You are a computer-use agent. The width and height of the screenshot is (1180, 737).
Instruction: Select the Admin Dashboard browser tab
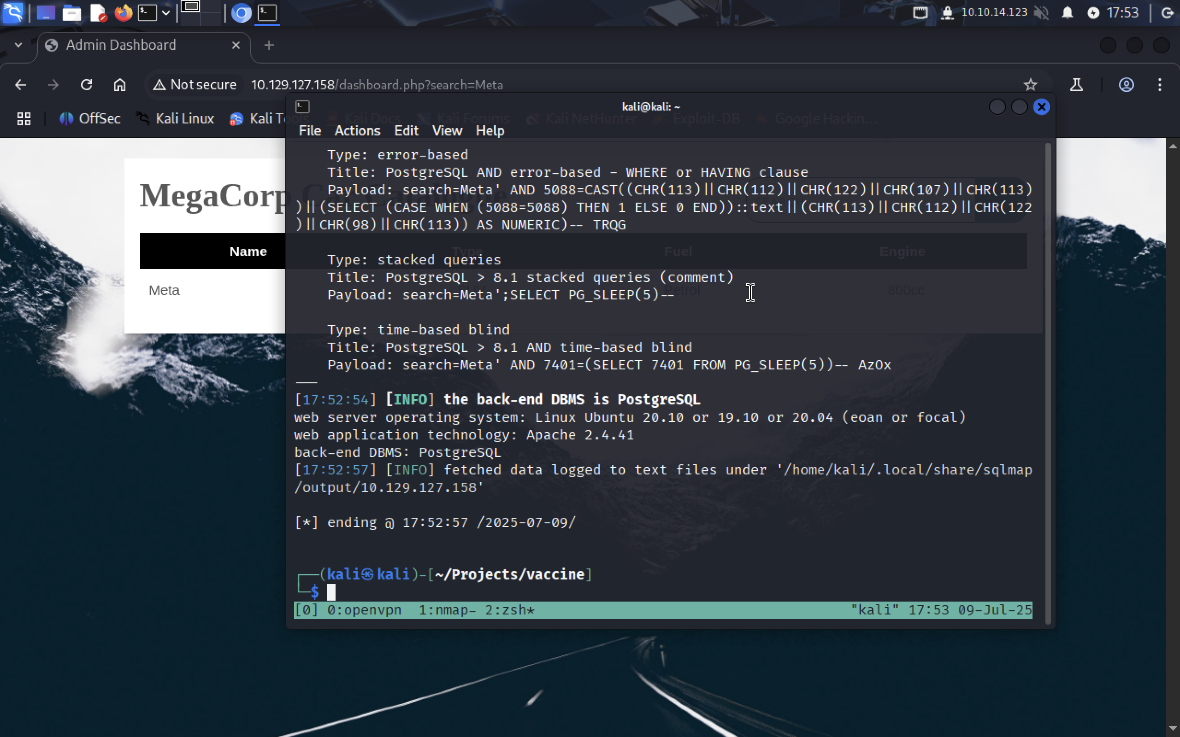[144, 45]
